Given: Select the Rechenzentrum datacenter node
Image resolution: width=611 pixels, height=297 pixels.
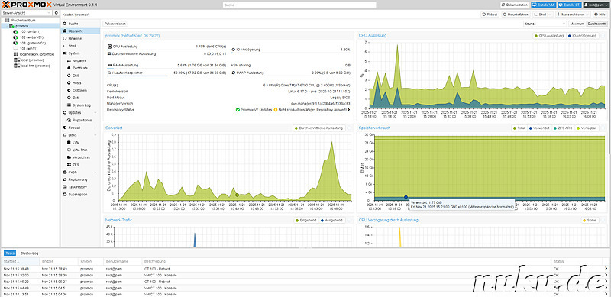Looking at the screenshot, I should (24, 20).
